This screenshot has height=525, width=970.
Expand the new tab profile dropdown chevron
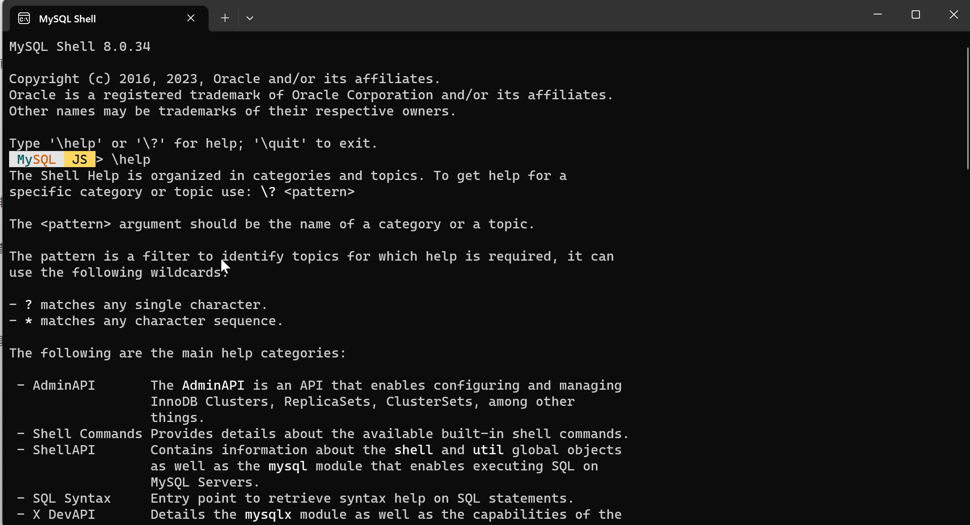[249, 18]
